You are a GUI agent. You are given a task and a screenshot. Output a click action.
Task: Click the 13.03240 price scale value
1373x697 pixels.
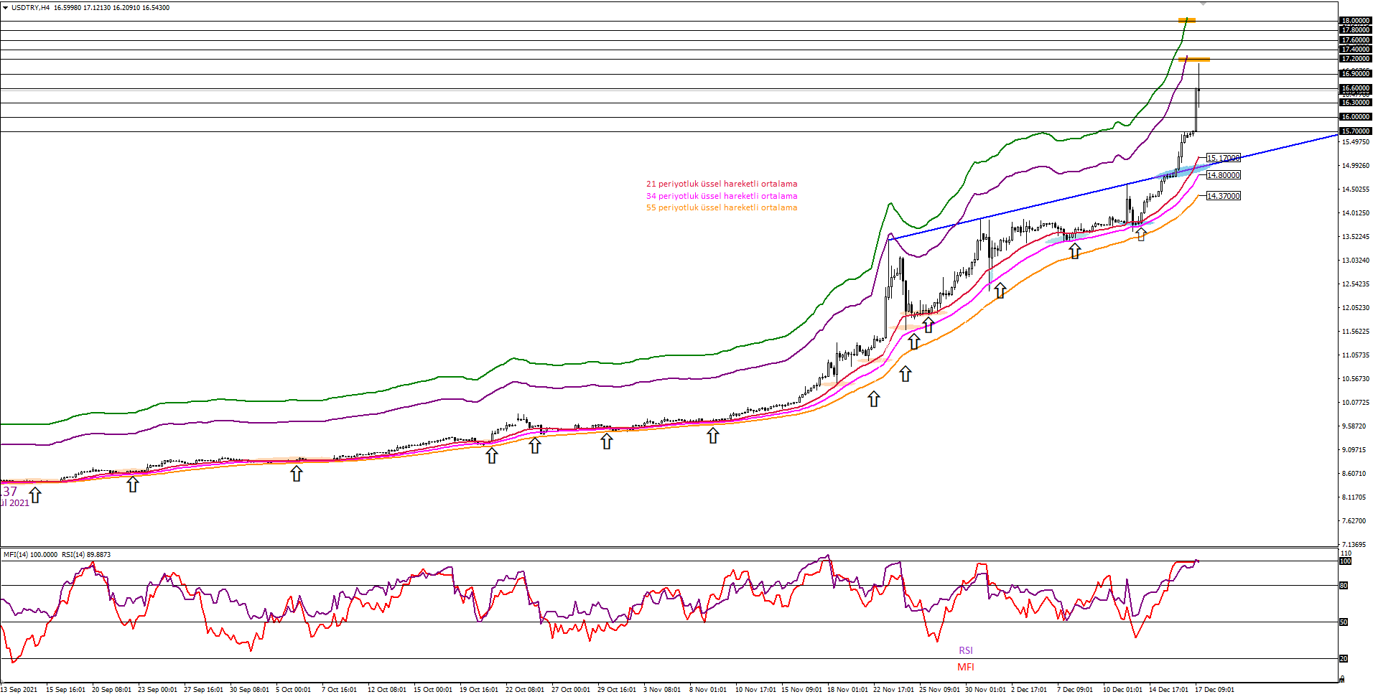pos(1355,261)
